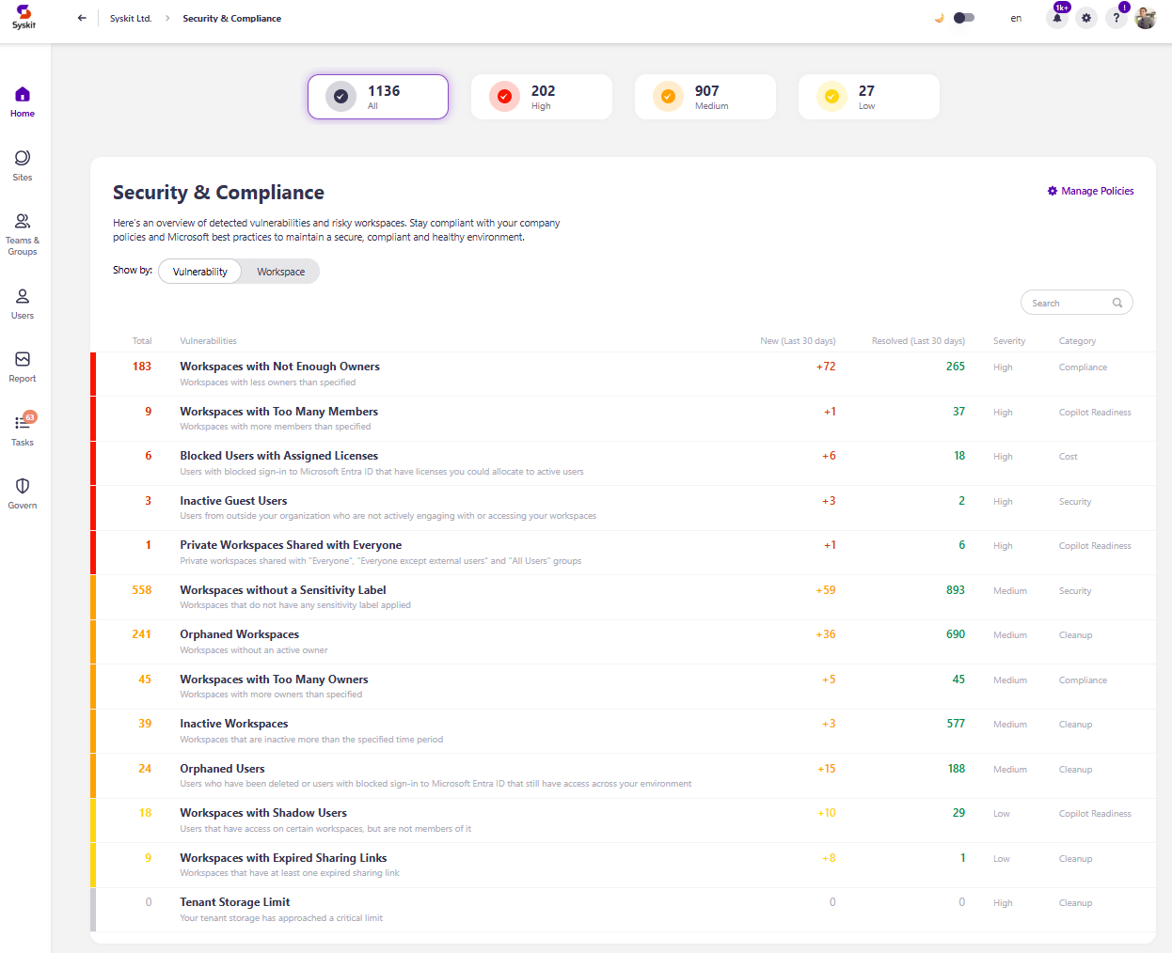Switch Show by to Workspace
This screenshot has width=1172, height=953.
pyautogui.click(x=279, y=271)
